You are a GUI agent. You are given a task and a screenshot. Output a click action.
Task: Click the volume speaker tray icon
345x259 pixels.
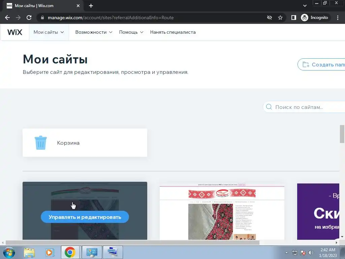coord(311,253)
